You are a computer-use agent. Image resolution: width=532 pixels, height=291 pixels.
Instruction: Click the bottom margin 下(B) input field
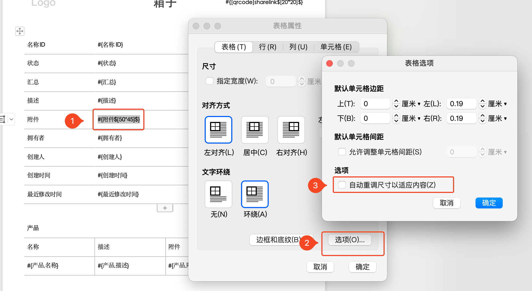(x=375, y=118)
